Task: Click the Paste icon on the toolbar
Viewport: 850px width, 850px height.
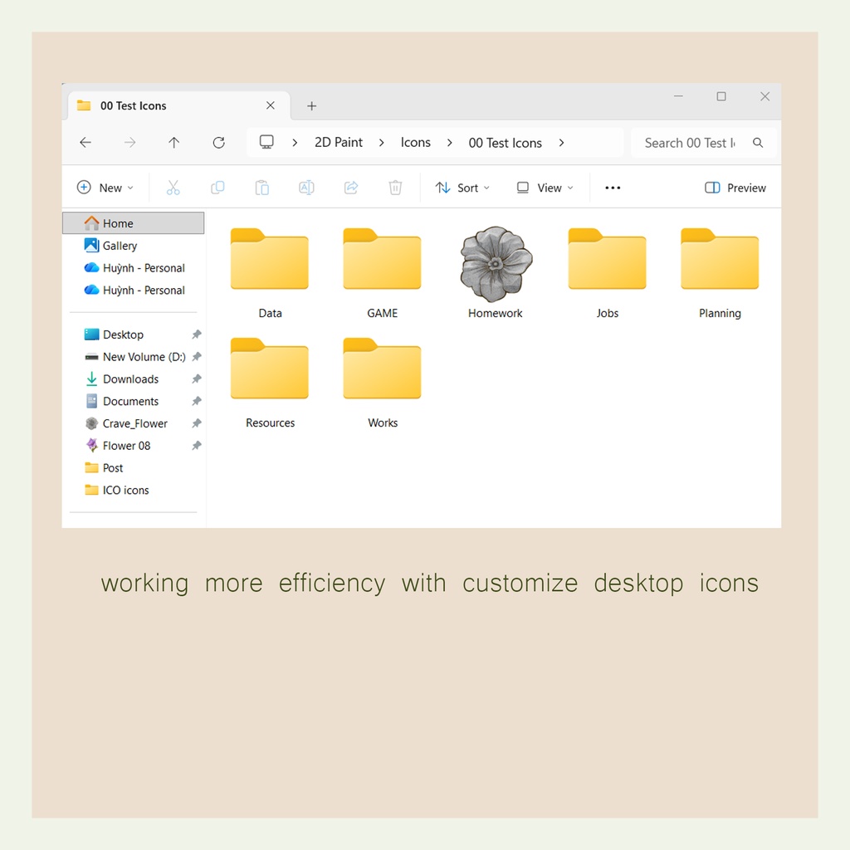Action: coord(261,188)
